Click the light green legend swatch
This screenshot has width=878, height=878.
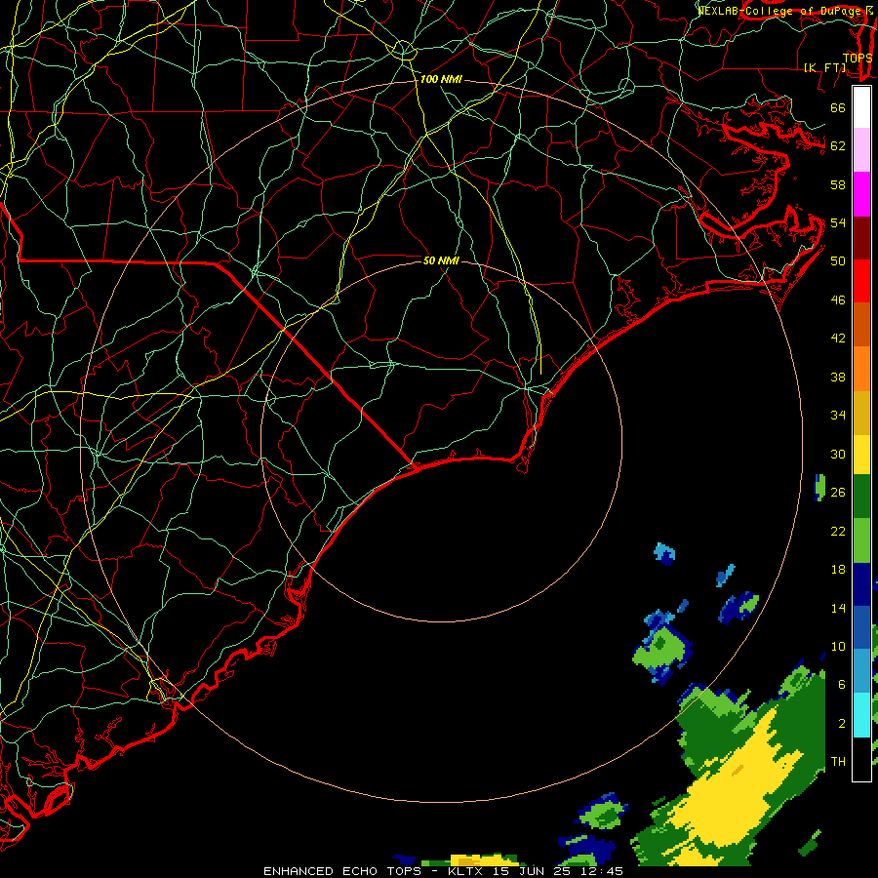[861, 540]
